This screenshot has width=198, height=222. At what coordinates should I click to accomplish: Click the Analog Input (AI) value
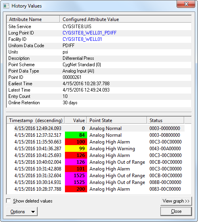78,71
